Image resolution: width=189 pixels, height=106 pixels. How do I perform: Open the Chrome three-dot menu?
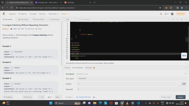pyautogui.click(x=186, y=8)
